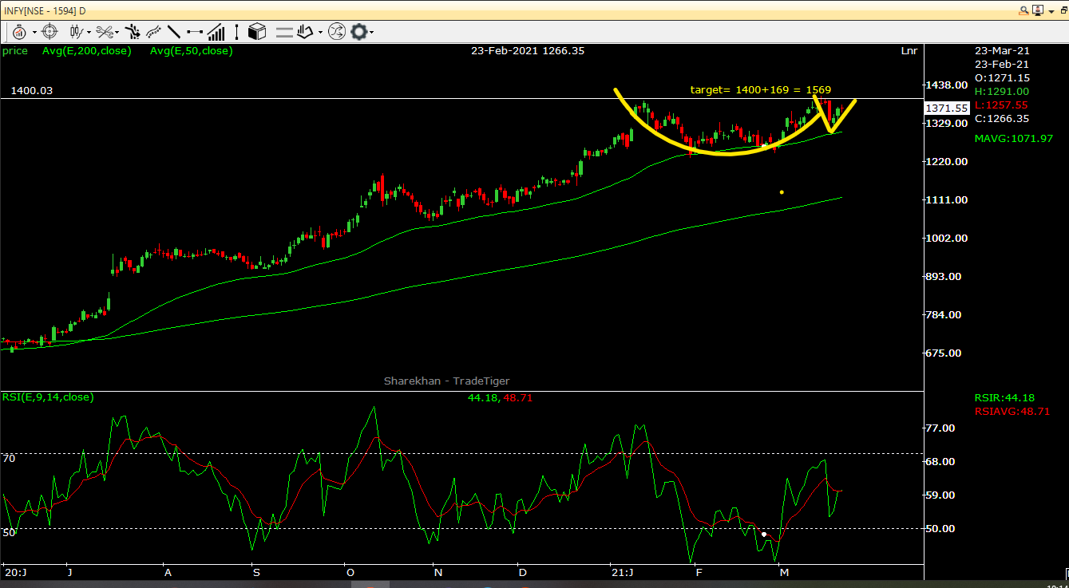Click the 23-Mar-21 date text
The height and width of the screenshot is (588, 1069).
(x=1002, y=50)
